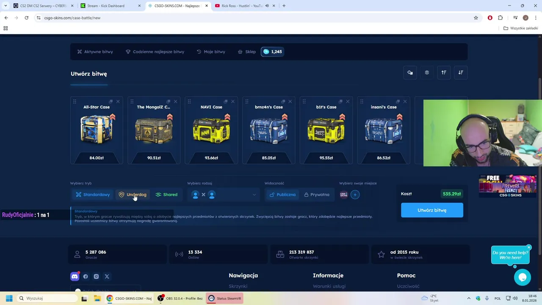Remove the NAVI Case
This screenshot has width=542, height=305.
(x=232, y=102)
